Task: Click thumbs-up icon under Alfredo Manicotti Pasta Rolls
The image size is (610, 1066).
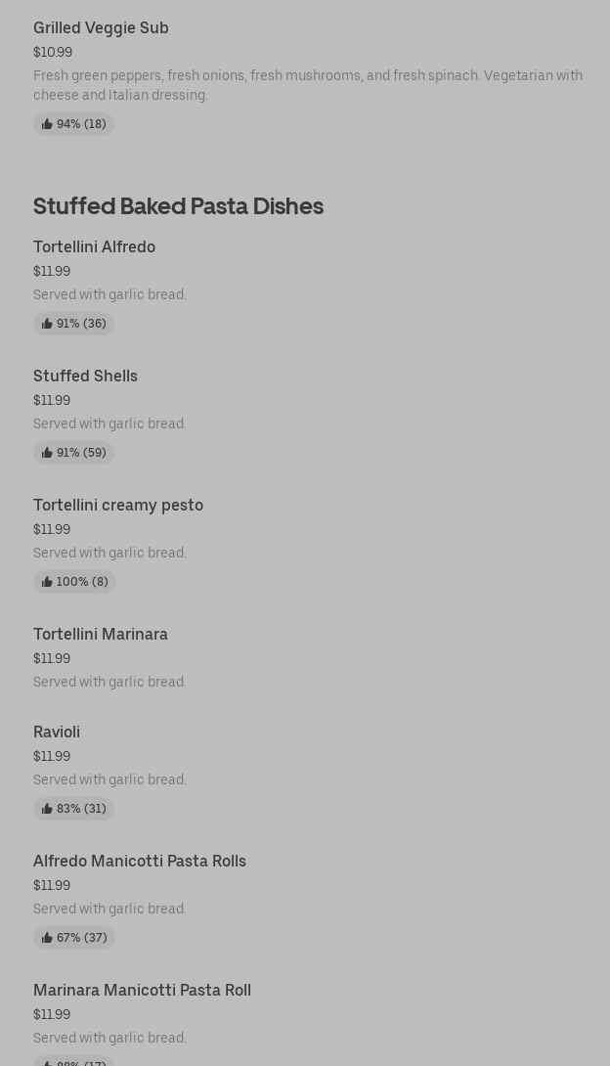Action: click(47, 938)
